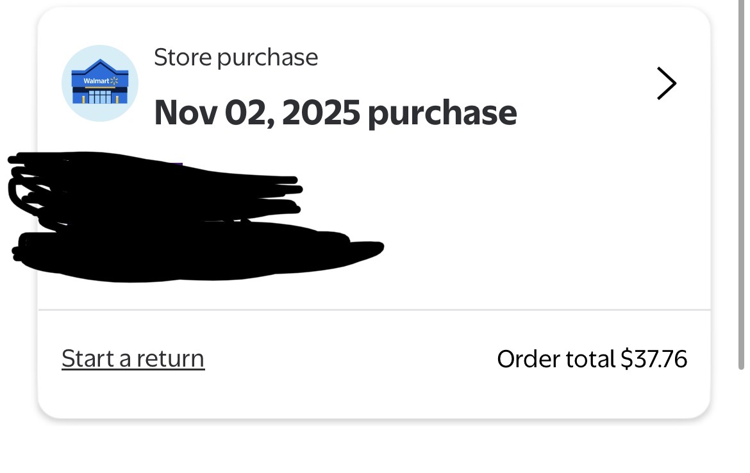The image size is (750, 473).
Task: Click the word "Store" in top label
Action: (183, 58)
